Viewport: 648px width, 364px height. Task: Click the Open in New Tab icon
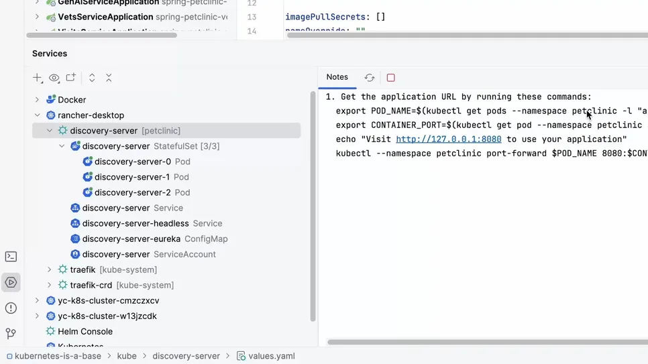click(x=71, y=78)
